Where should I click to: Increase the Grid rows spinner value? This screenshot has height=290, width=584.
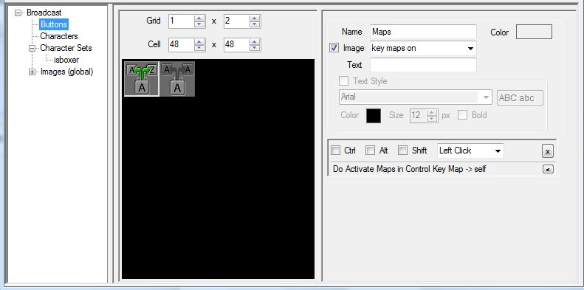click(199, 18)
